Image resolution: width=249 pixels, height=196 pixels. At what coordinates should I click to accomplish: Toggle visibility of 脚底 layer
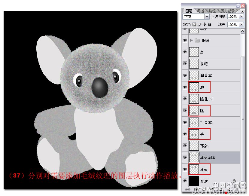click(x=185, y=64)
